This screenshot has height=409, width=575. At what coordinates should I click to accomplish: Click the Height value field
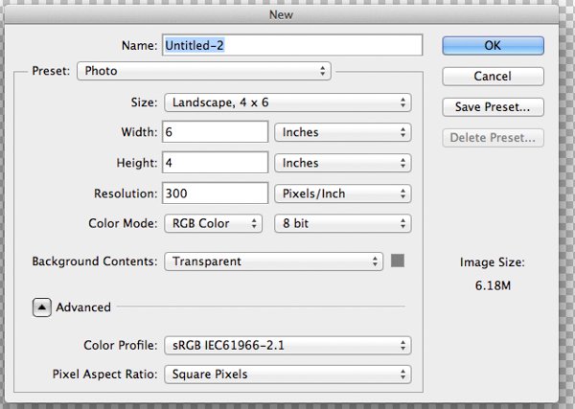click(215, 163)
